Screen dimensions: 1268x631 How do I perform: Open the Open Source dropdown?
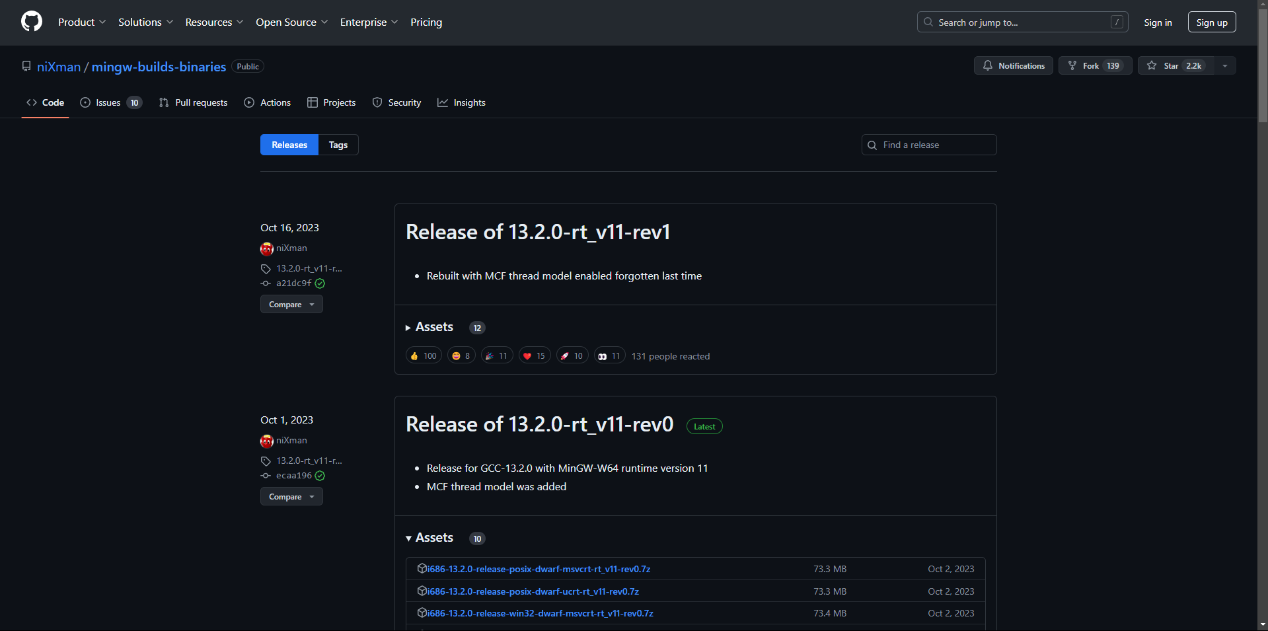coord(291,22)
